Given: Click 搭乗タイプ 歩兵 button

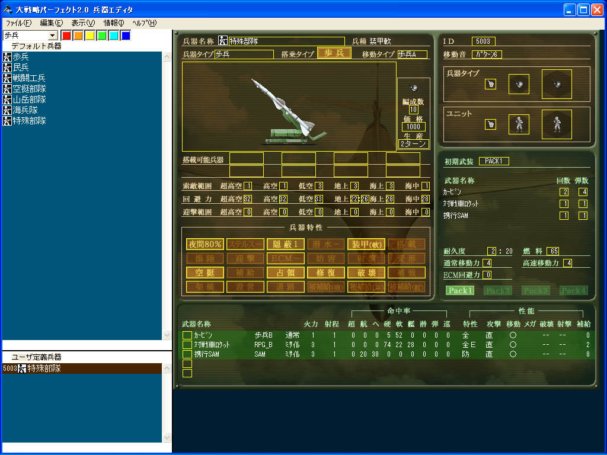Looking at the screenshot, I should 334,53.
